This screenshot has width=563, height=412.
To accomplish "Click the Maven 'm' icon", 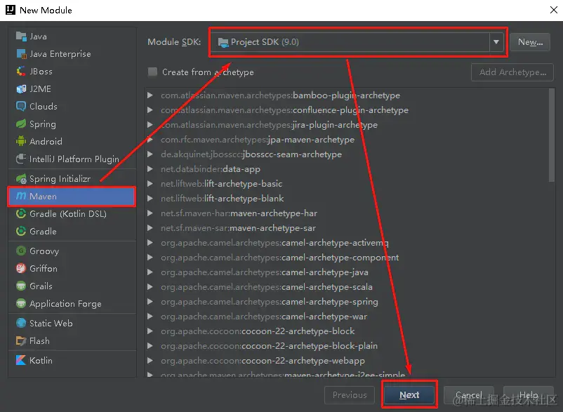I will (x=21, y=196).
